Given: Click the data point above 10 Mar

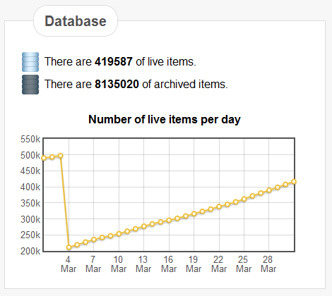Looking at the screenshot, I should pos(119,234).
